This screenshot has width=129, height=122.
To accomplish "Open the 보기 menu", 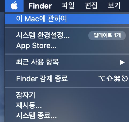I will 114,6.
